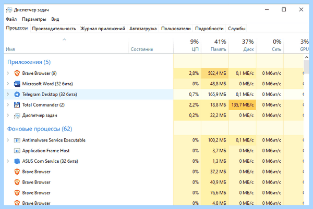313x209 pixels.
Task: Sort by the GPU column header
Action: (x=296, y=46)
